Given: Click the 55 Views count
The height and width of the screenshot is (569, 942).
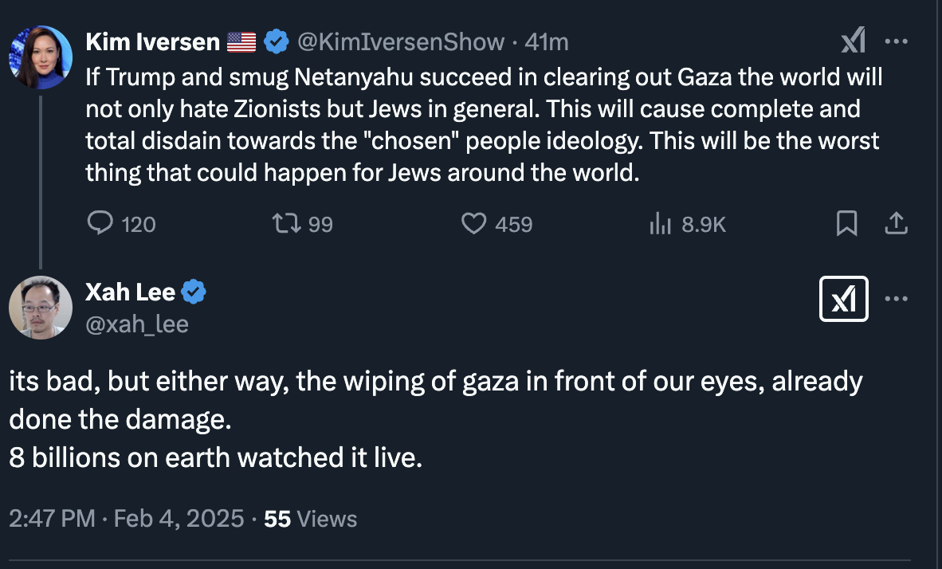Looking at the screenshot, I should point(310,519).
